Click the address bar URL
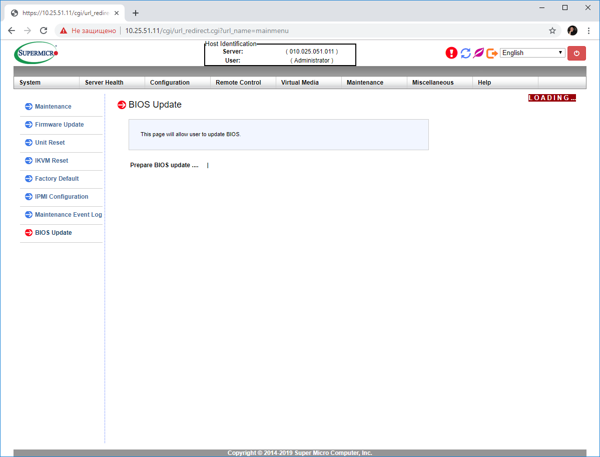This screenshot has height=457, width=600. 207,31
